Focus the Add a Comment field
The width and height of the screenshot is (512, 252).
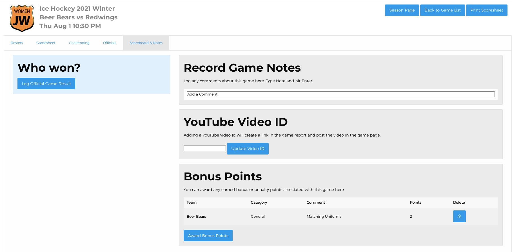(341, 94)
